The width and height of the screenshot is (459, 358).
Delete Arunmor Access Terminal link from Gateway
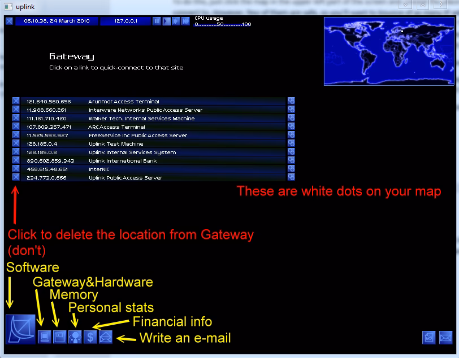pos(16,101)
